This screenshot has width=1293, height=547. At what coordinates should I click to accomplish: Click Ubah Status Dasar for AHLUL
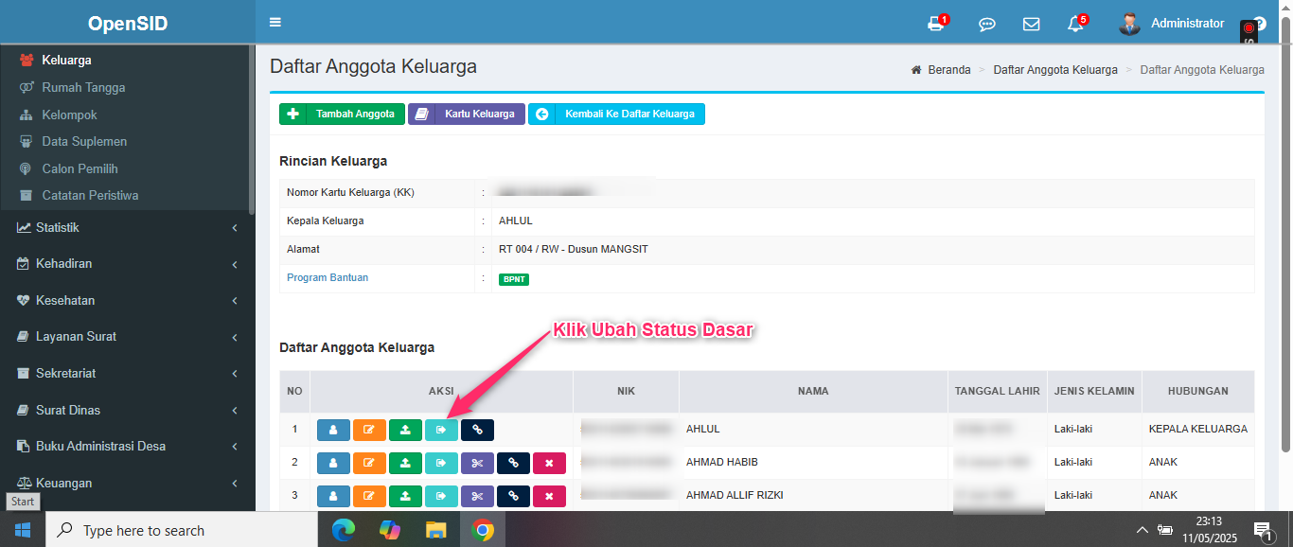pos(441,430)
